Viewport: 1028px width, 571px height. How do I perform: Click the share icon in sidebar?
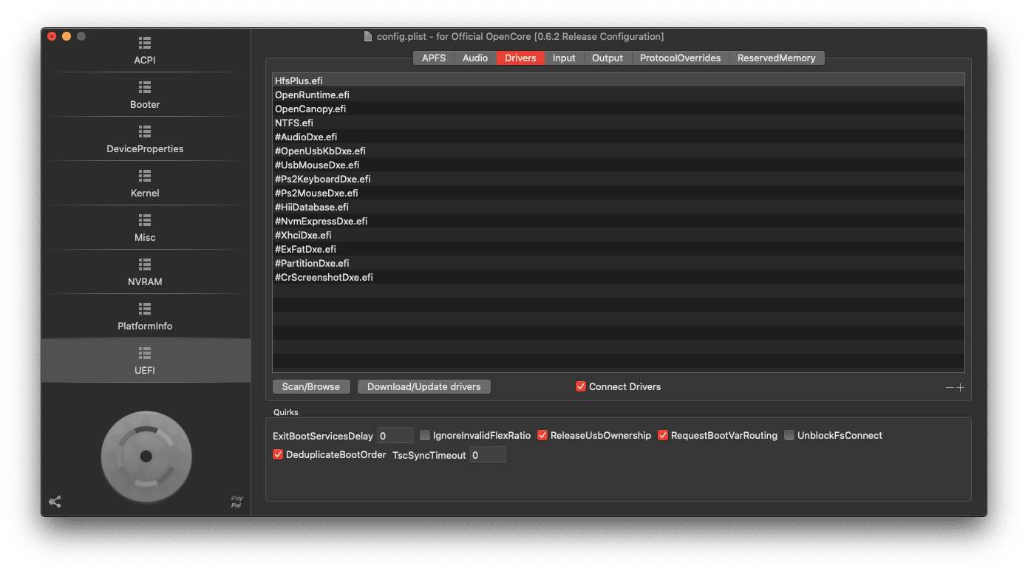click(x=55, y=502)
